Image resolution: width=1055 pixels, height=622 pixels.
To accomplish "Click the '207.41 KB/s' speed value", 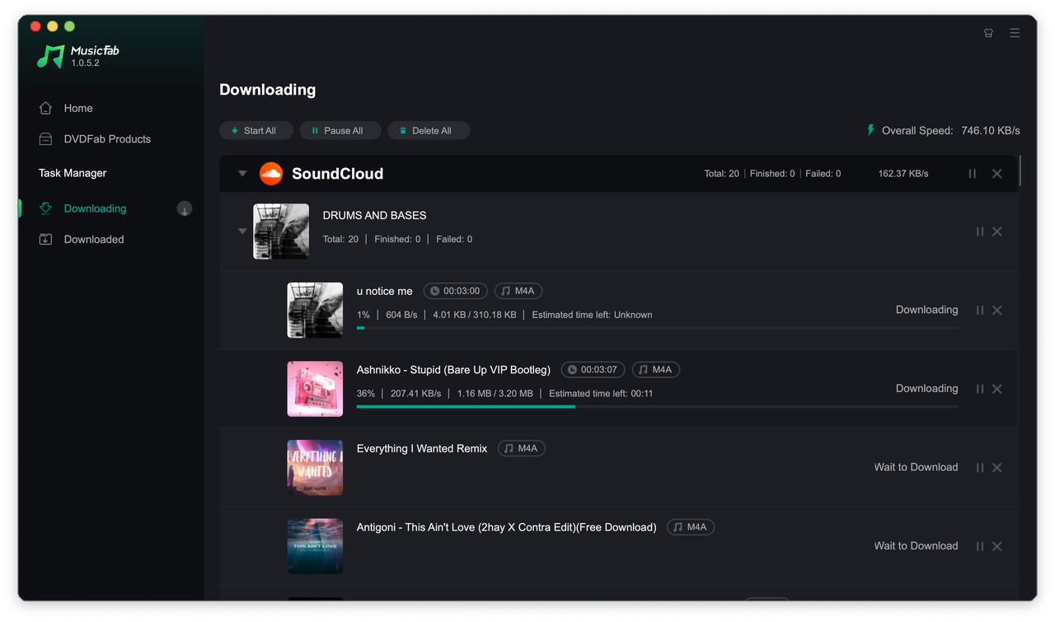I will click(x=415, y=394).
